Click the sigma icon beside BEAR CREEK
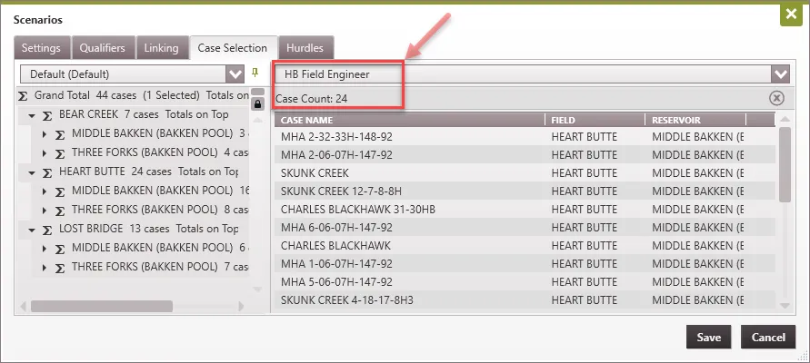This screenshot has height=363, width=810. click(47, 115)
